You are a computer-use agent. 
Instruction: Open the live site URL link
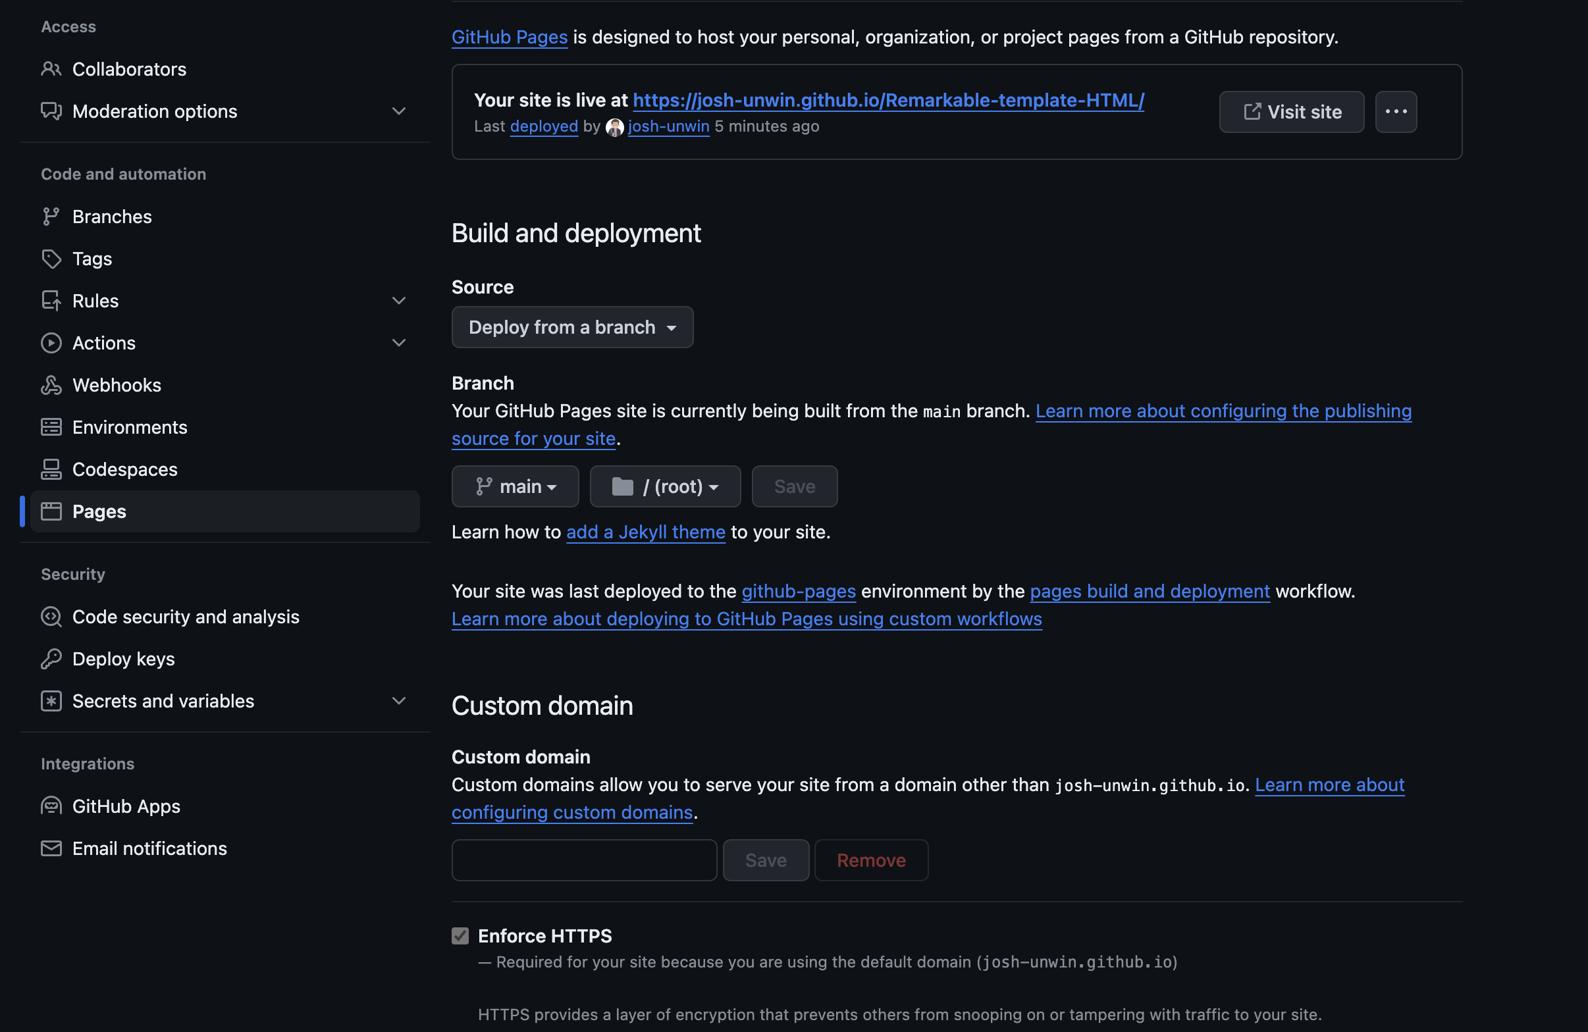click(888, 100)
